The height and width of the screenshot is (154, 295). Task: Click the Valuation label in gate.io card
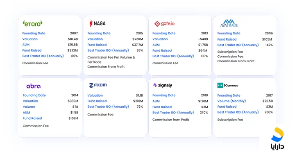pos(160,39)
